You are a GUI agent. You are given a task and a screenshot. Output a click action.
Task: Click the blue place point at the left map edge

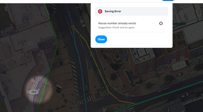(x=3, y=97)
